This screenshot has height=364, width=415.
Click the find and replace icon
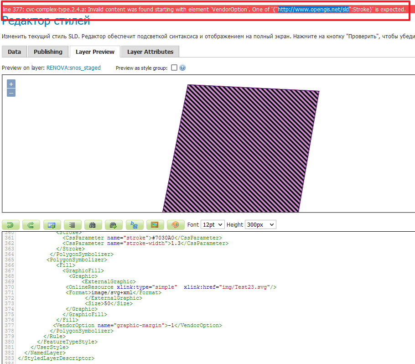[135, 225]
